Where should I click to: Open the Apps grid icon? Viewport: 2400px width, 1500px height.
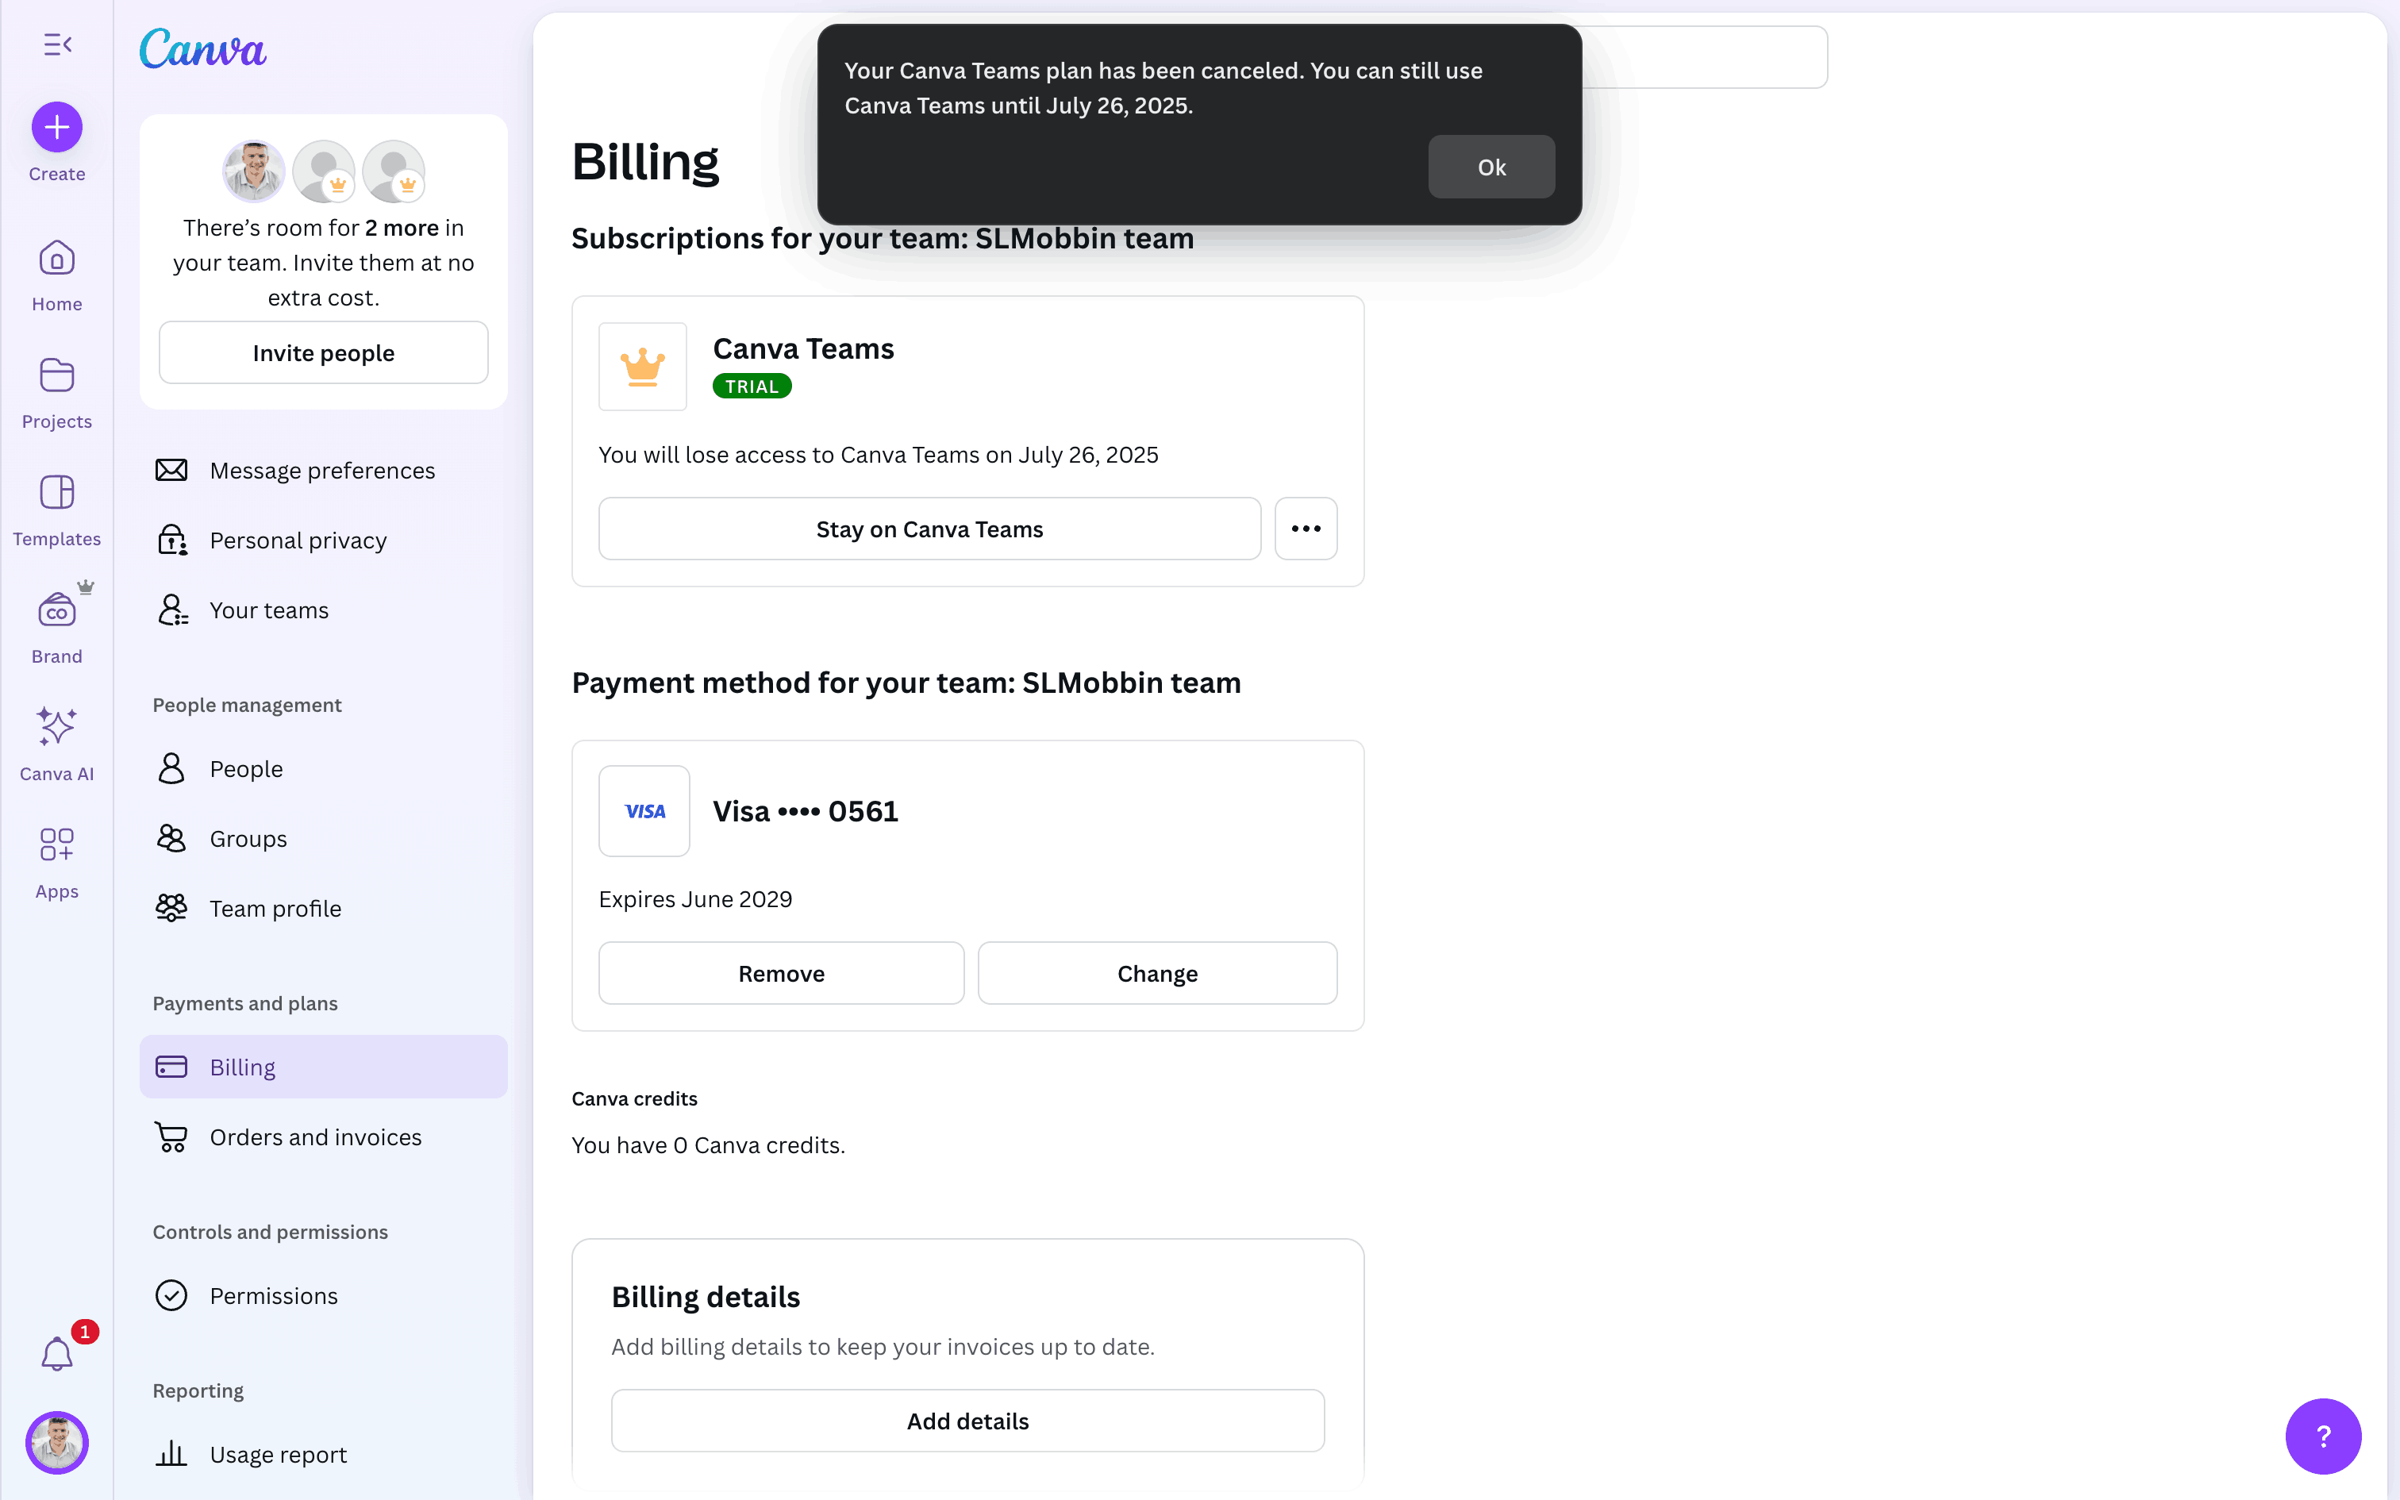click(x=56, y=845)
